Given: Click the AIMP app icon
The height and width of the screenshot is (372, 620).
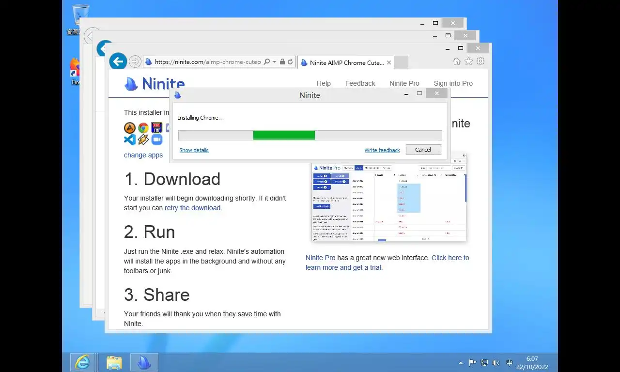Looking at the screenshot, I should tap(130, 128).
